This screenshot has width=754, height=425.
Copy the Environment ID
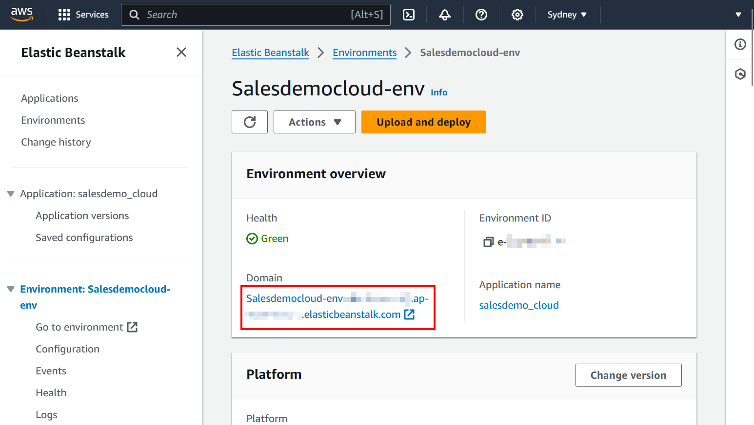(489, 241)
